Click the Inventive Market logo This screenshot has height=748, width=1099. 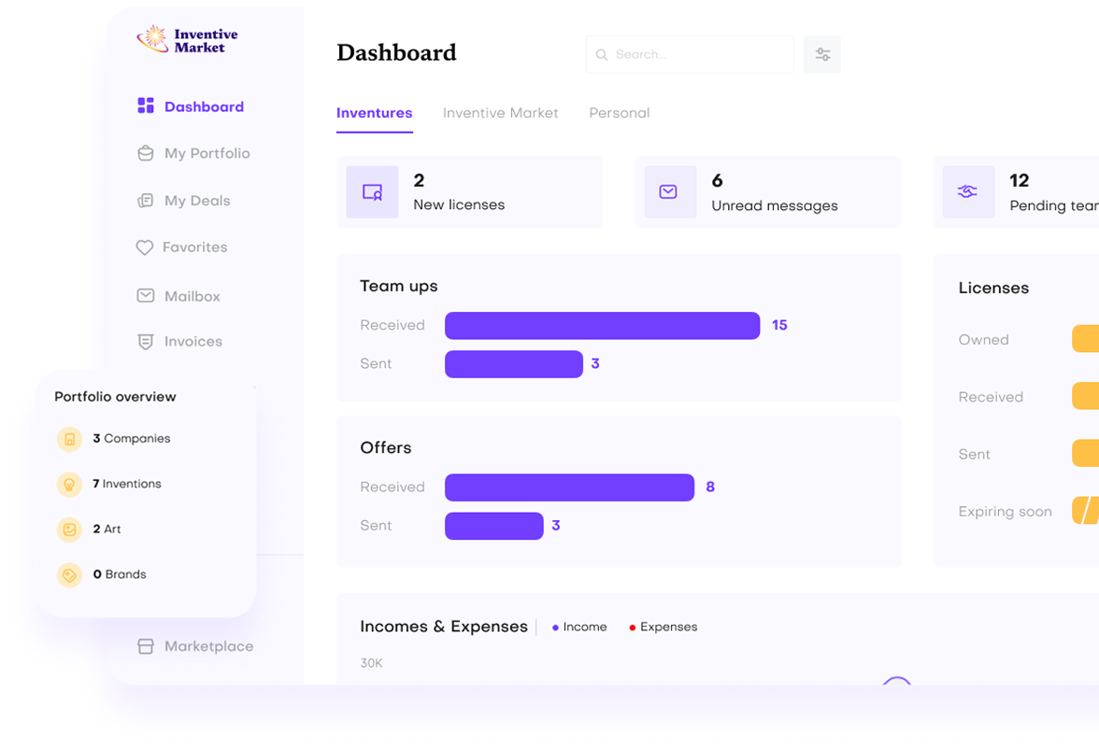(187, 40)
